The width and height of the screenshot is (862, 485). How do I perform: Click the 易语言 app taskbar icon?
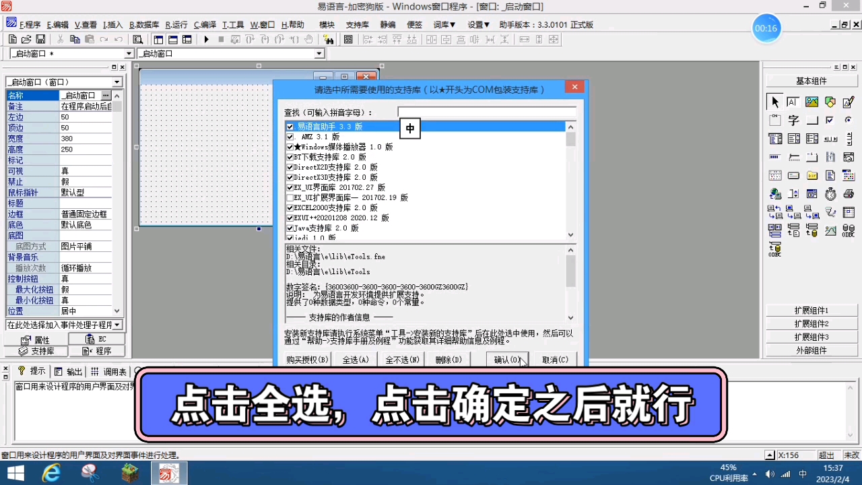(168, 474)
